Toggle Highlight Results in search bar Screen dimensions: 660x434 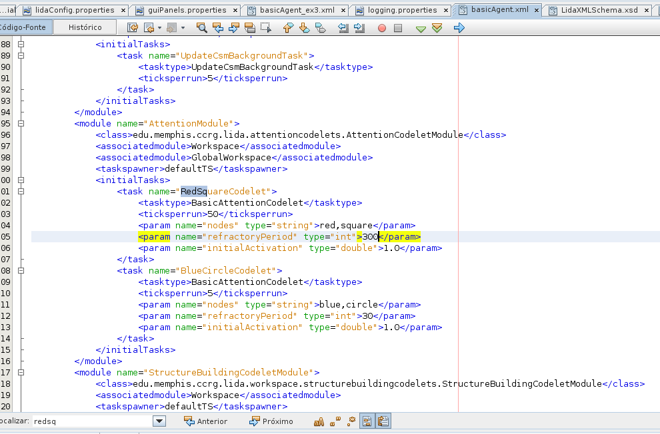pos(367,421)
